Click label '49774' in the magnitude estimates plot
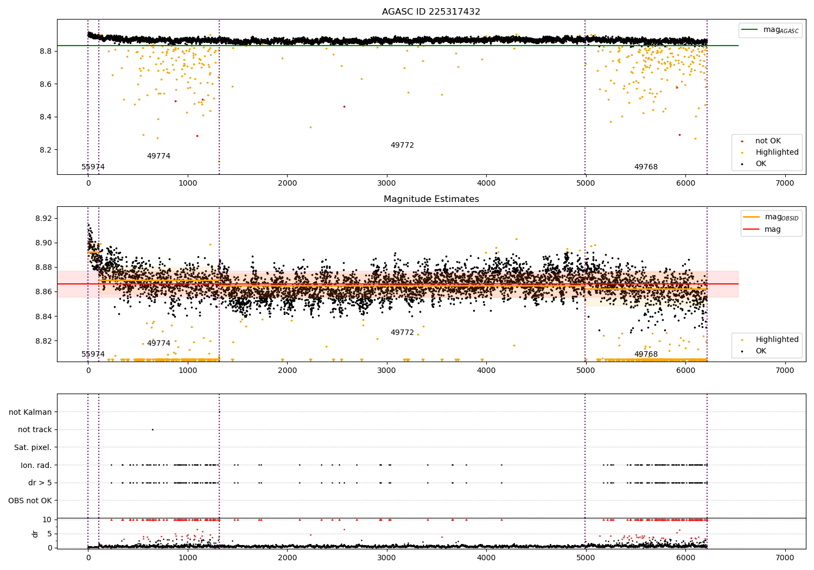Screen dimensions: 814x570 [x=158, y=344]
